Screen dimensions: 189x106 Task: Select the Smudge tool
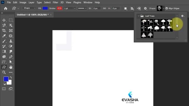(11, 52)
